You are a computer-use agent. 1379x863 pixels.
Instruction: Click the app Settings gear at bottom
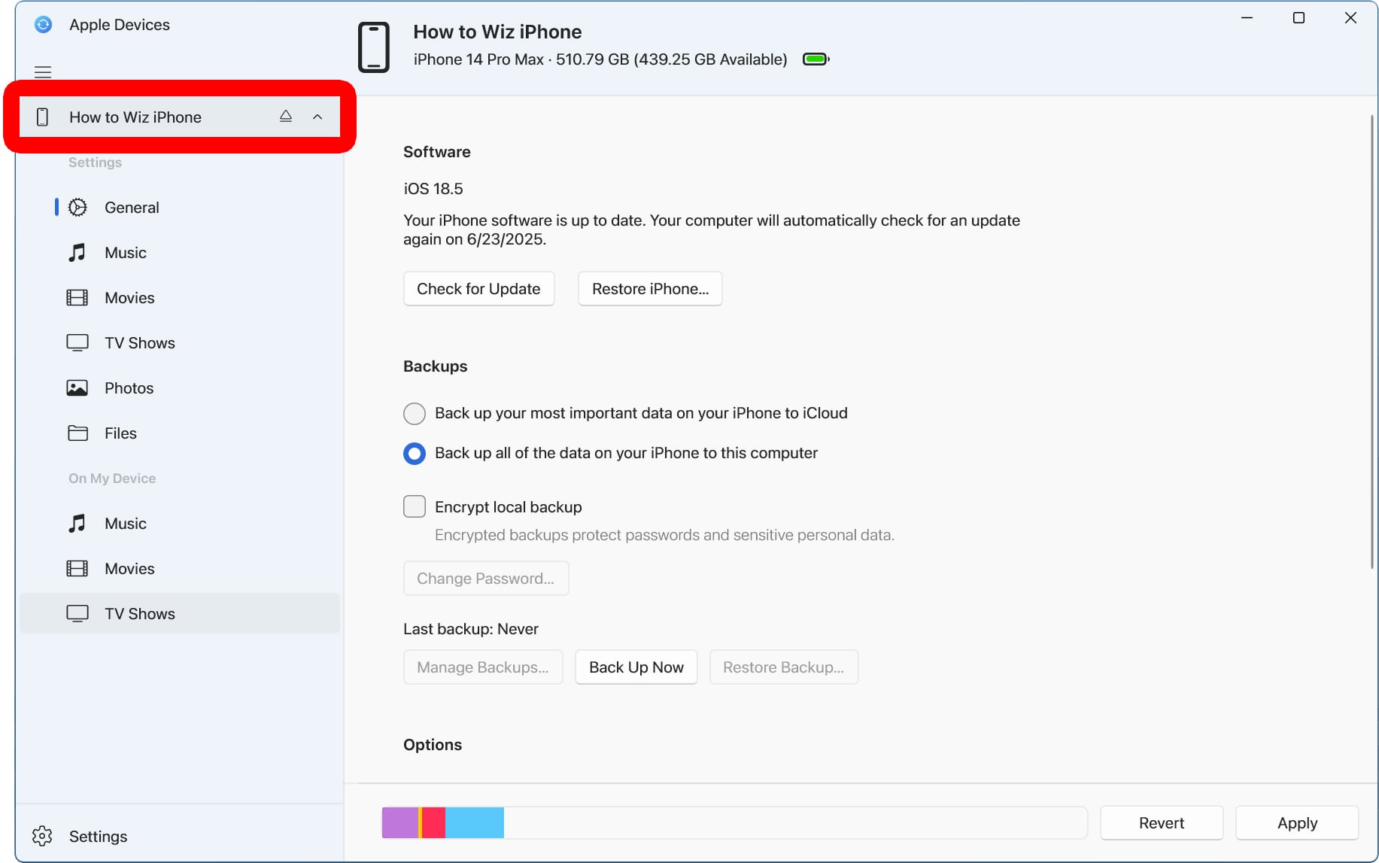tap(43, 836)
